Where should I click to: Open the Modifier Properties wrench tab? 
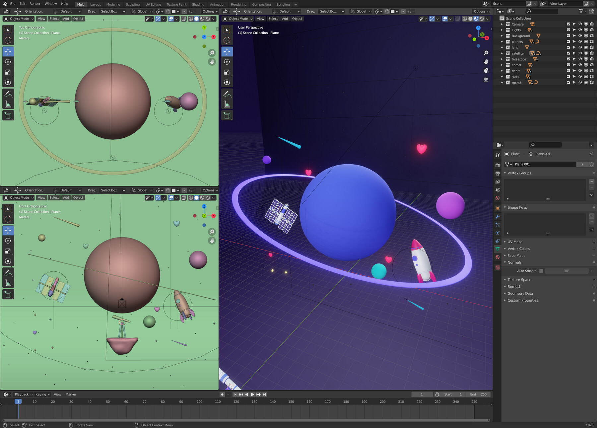[497, 216]
